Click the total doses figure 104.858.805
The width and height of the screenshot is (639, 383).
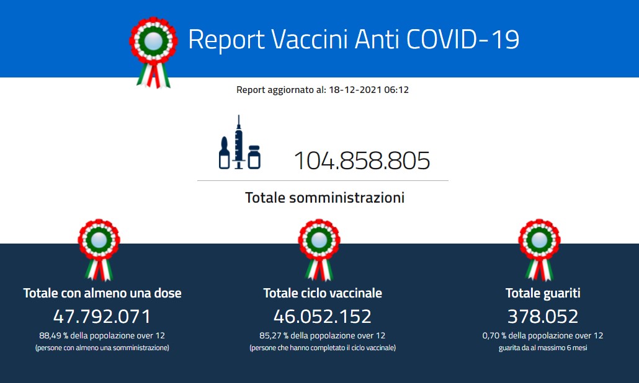click(361, 161)
